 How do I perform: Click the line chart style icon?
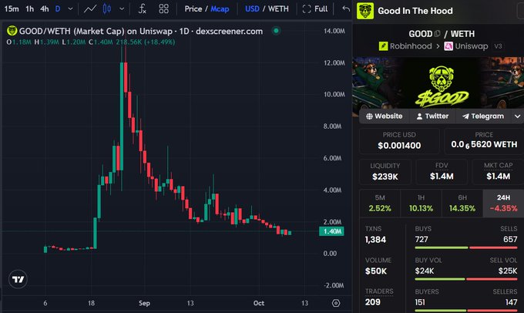pos(90,9)
